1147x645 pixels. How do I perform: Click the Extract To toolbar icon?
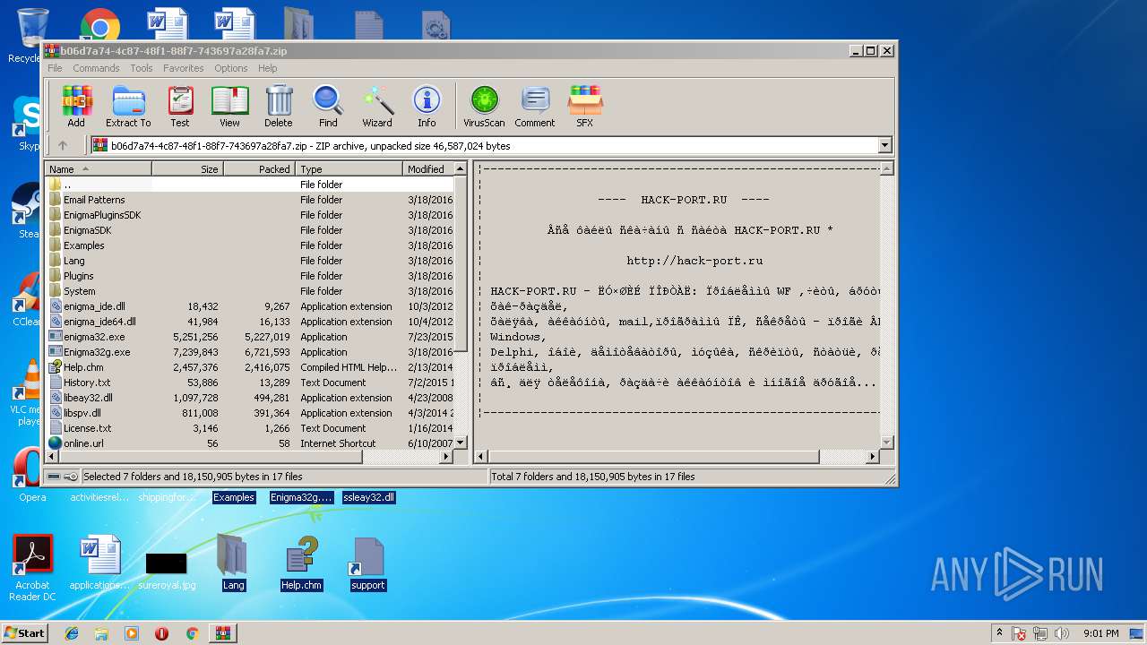pyautogui.click(x=128, y=107)
